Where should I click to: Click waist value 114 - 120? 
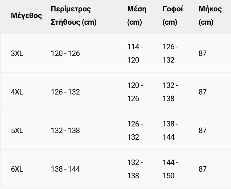tap(135, 53)
